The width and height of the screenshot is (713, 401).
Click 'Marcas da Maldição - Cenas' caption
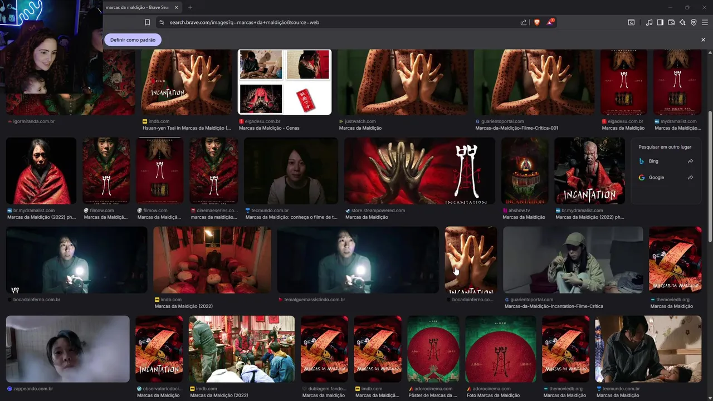269,128
